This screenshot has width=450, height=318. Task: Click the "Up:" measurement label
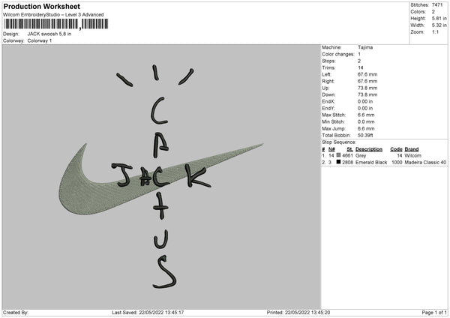(325, 88)
